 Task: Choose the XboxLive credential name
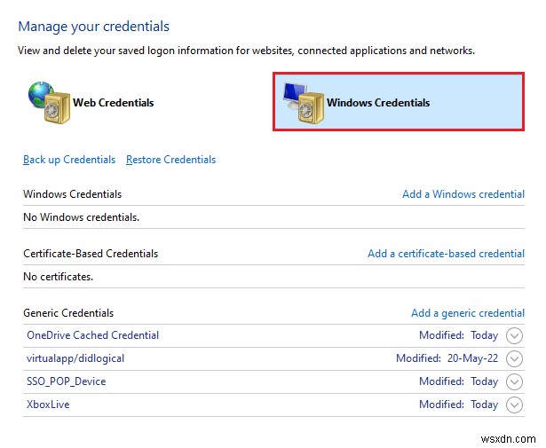pyautogui.click(x=48, y=405)
